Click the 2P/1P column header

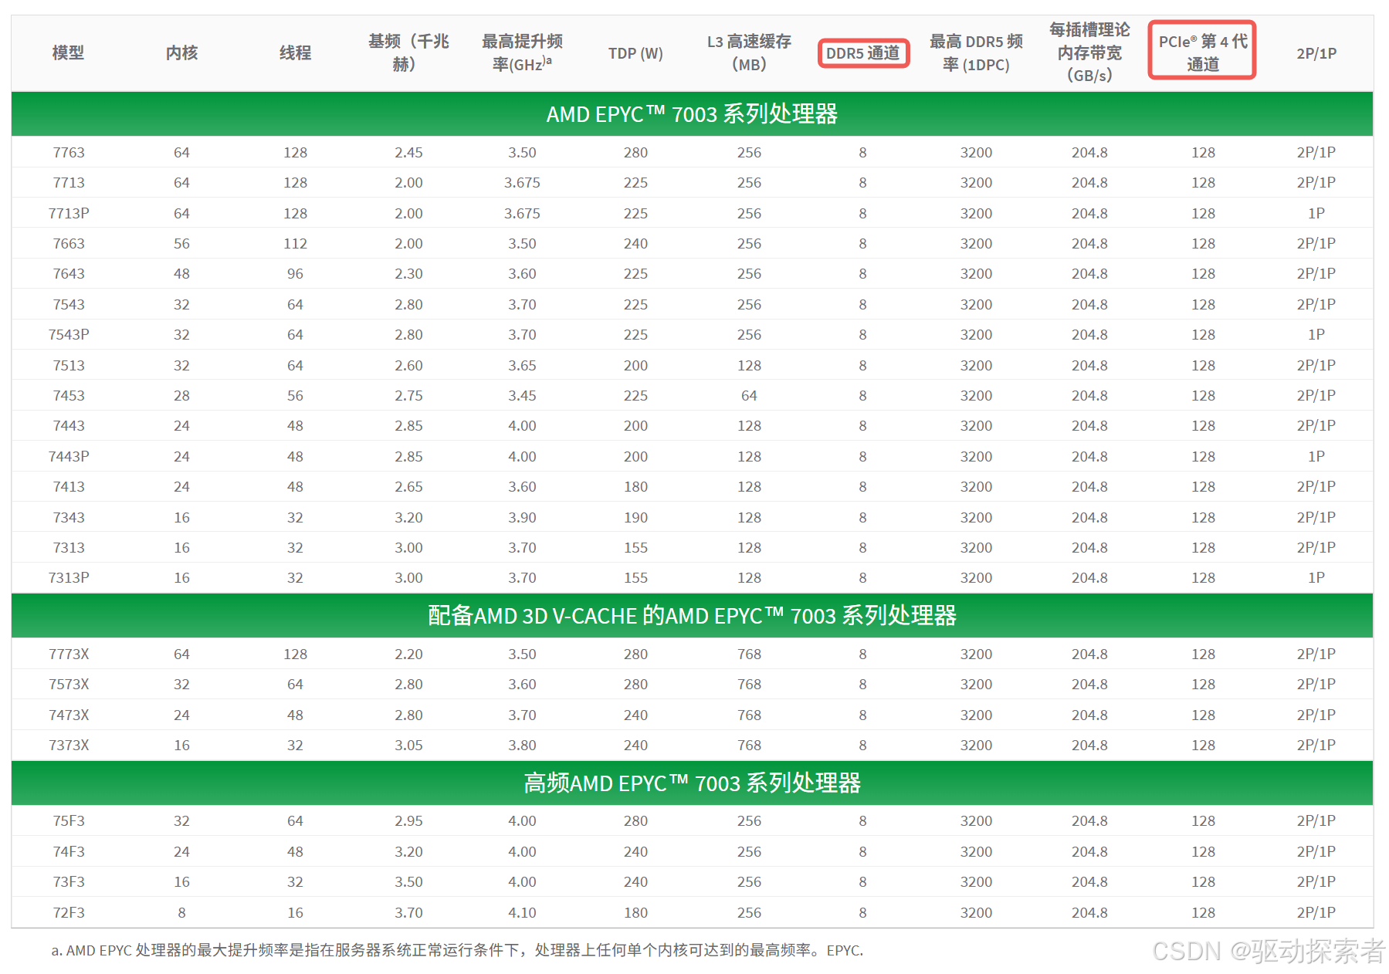pyautogui.click(x=1316, y=53)
